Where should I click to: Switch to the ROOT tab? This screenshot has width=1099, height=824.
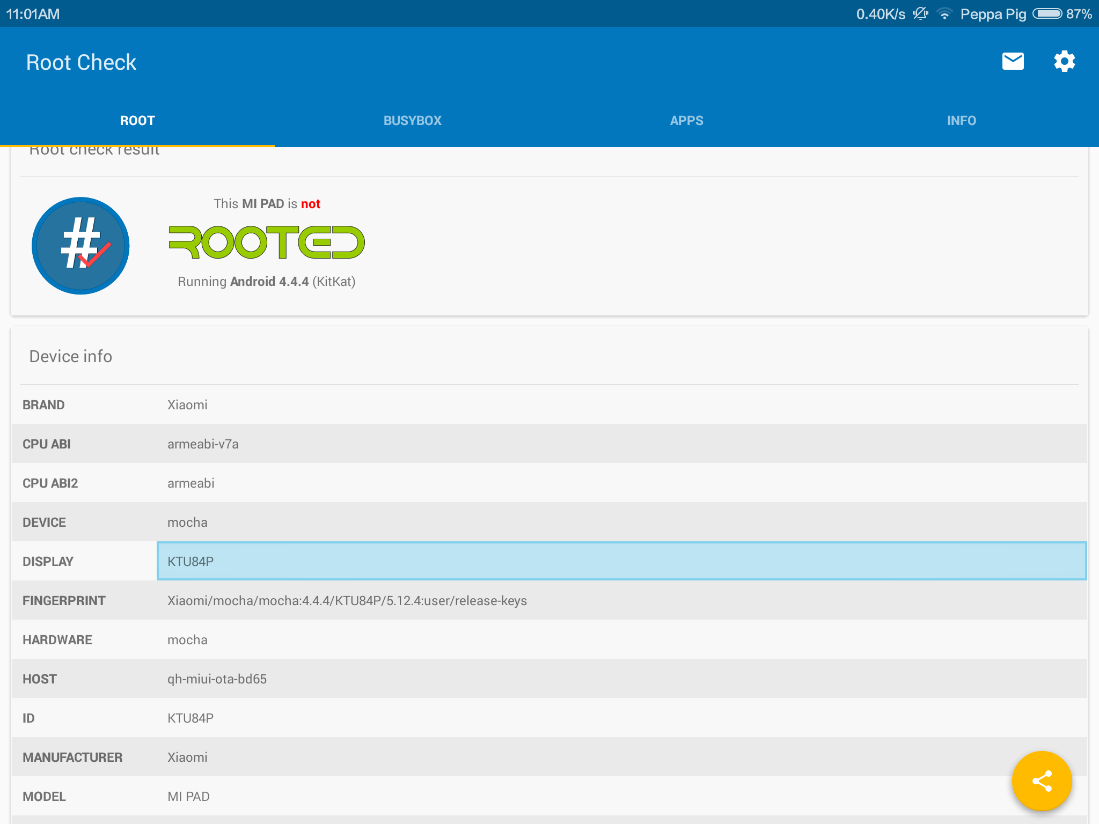point(137,121)
